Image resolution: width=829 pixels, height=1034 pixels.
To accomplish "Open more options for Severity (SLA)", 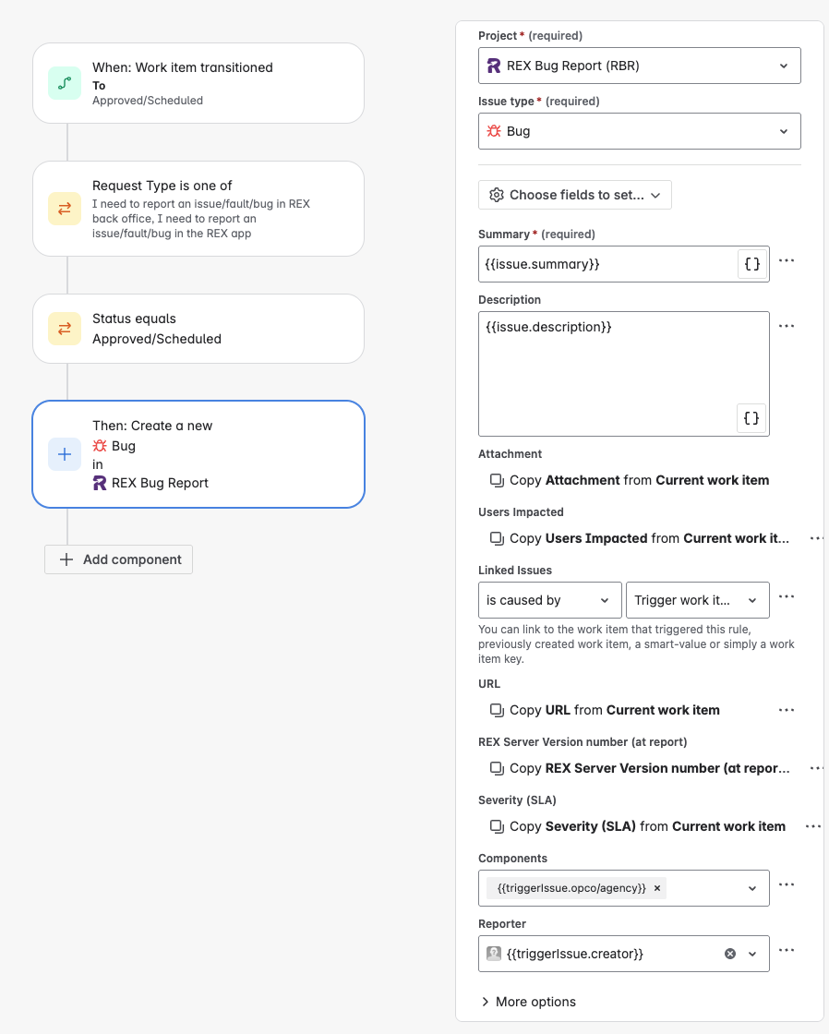I will 814,826.
